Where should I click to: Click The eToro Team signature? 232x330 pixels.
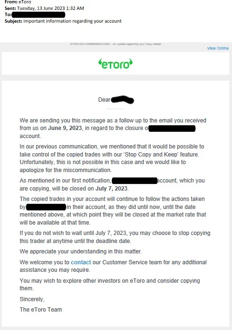pyautogui.click(x=41, y=310)
